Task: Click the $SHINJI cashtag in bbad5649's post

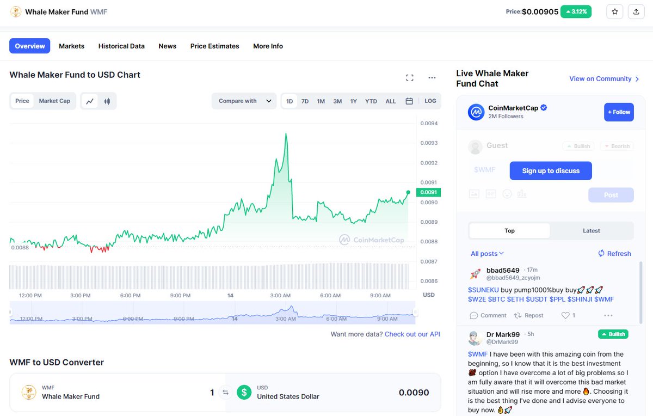Action: tap(580, 299)
